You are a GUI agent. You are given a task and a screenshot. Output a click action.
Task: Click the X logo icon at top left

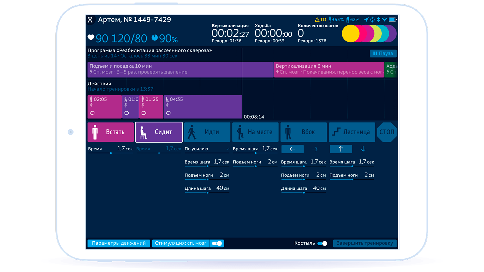coord(90,20)
